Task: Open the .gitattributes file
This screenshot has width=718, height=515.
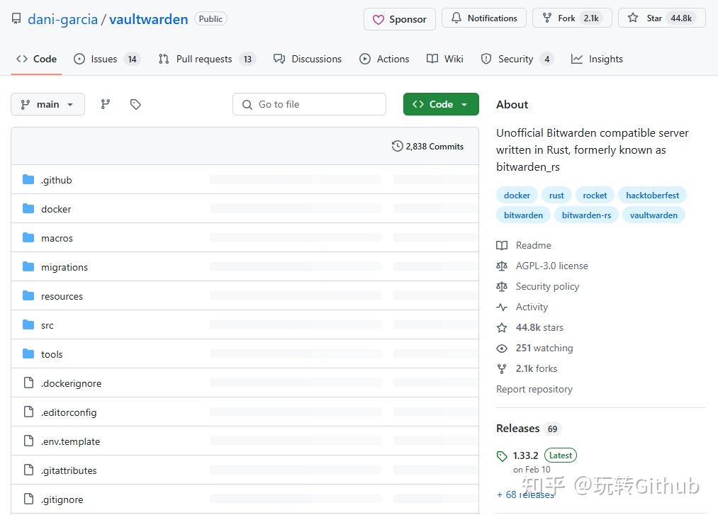Action: click(69, 470)
